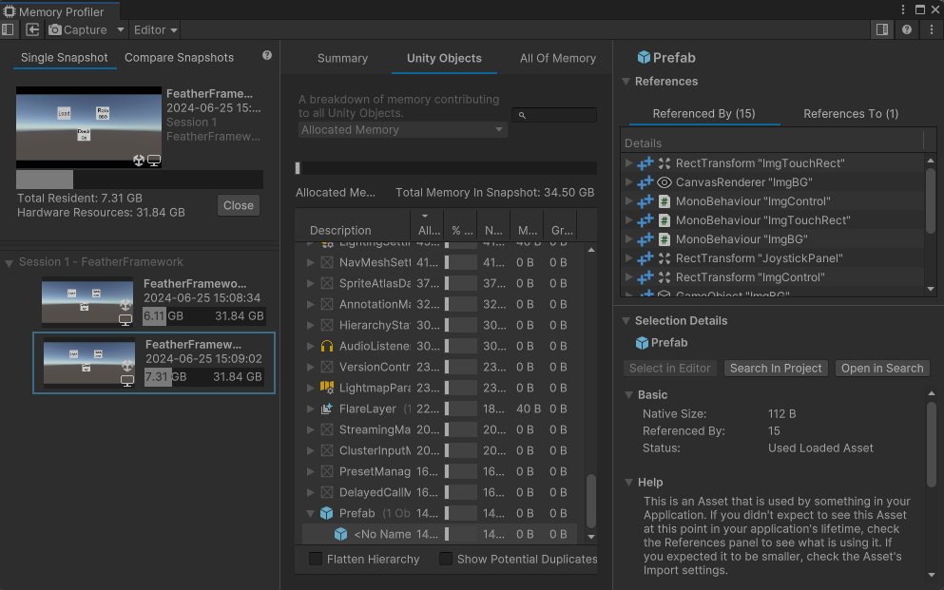Click the Prefab cube icon in table
944x590 pixels.
pyautogui.click(x=327, y=513)
